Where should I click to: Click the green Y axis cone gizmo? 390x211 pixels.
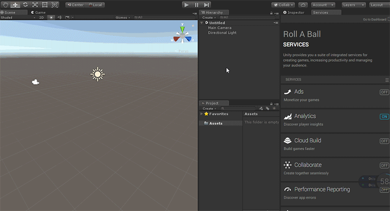point(182,29)
